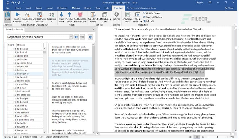The height and width of the screenshot is (139, 240).
Task: Select the SmartEdit ribbon tab
Action: pos(118,8)
